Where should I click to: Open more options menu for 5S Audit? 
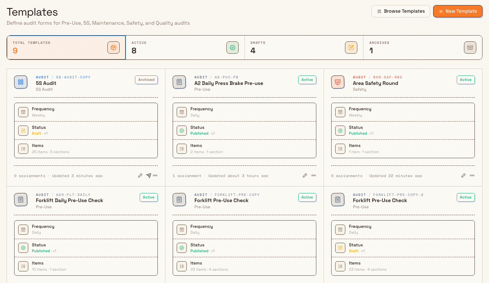pos(155,176)
